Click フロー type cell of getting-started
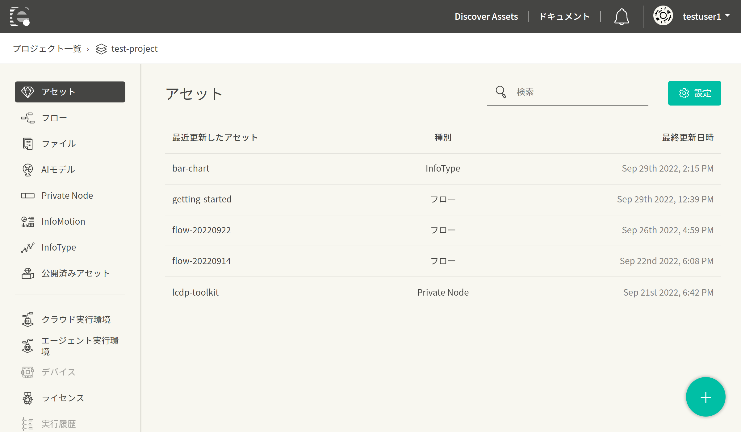Screen dimensions: 741x432 pos(443,199)
